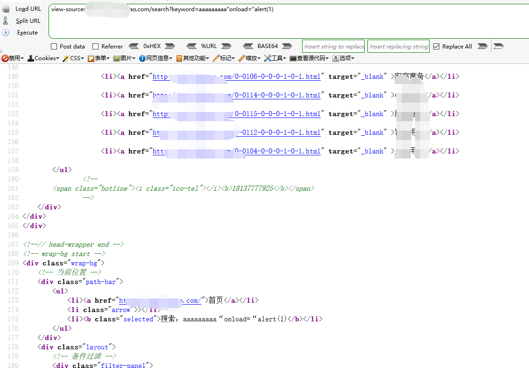Click the Execute play icon

pyautogui.click(x=6, y=33)
